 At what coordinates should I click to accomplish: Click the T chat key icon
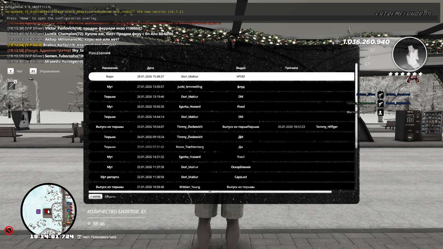(11, 71)
